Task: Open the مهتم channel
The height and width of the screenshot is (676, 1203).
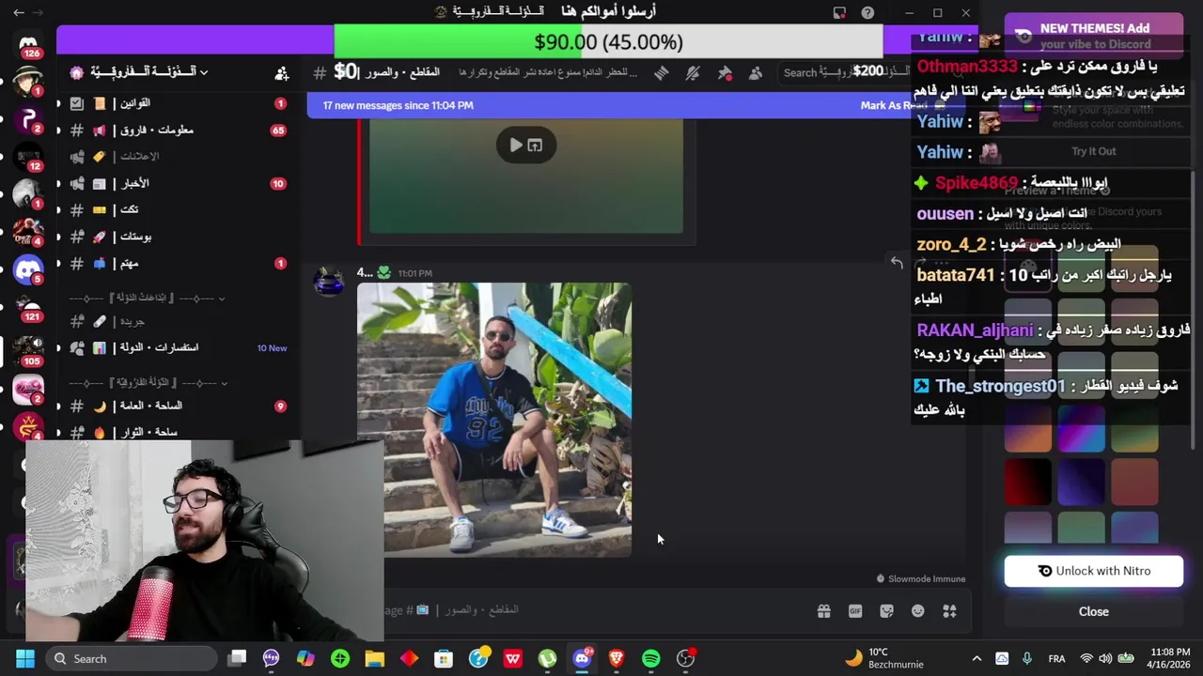Action: coord(179,264)
